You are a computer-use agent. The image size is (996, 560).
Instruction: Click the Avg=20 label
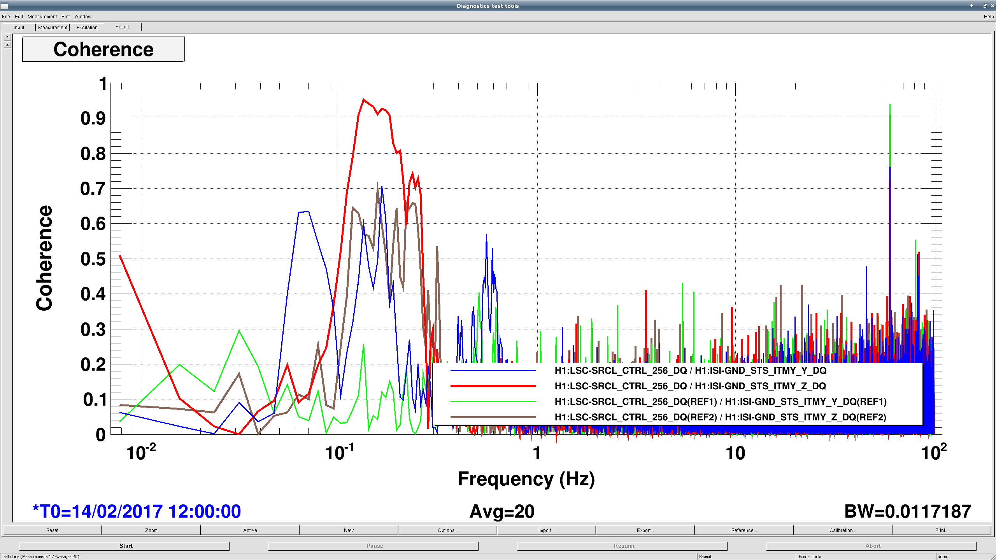pos(502,511)
